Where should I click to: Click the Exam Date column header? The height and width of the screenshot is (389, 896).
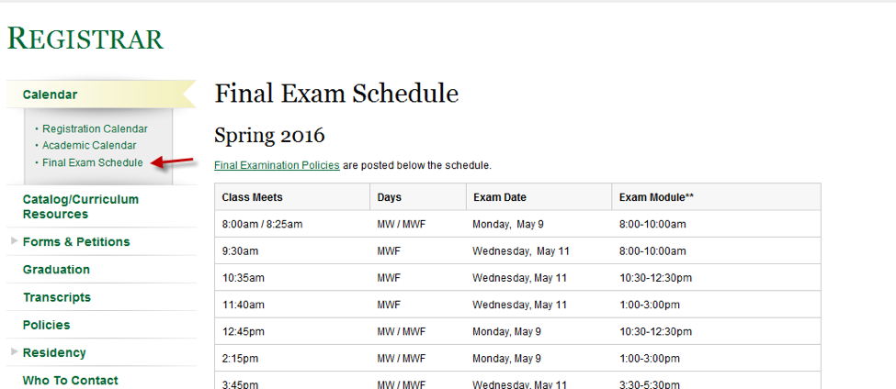[500, 197]
